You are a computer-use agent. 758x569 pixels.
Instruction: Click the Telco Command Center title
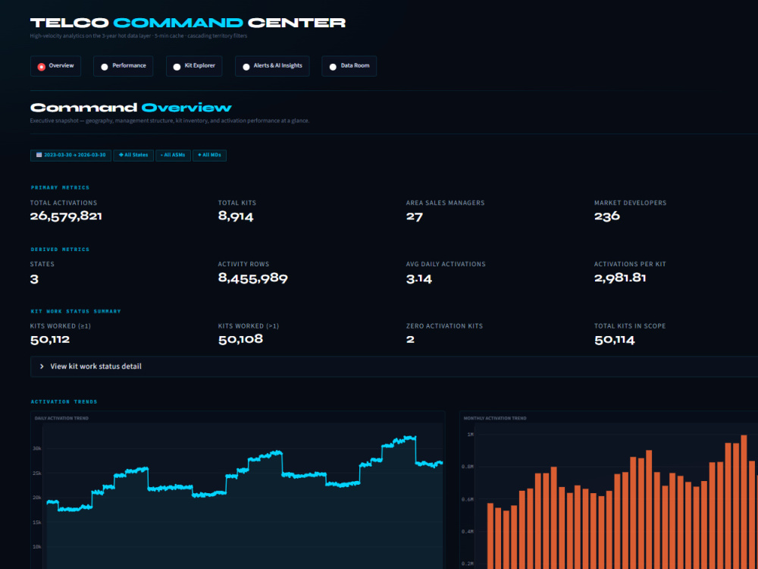point(188,23)
